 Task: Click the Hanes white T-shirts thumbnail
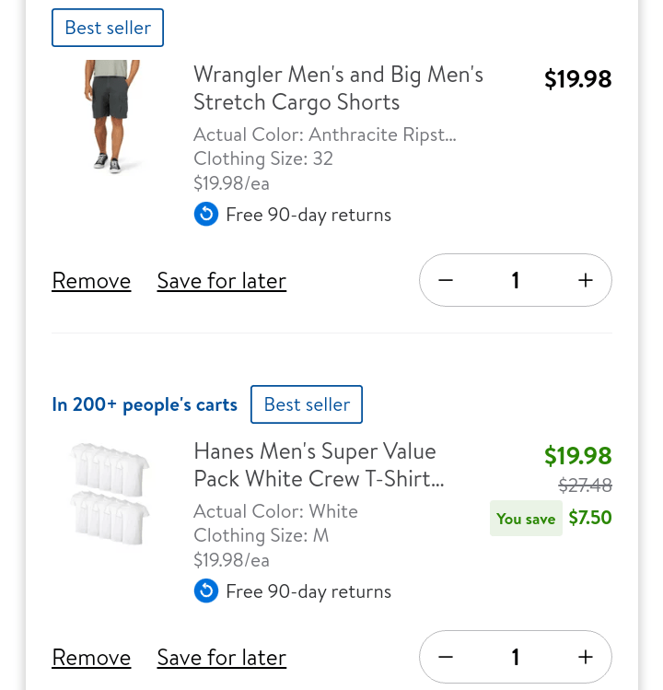(x=110, y=493)
